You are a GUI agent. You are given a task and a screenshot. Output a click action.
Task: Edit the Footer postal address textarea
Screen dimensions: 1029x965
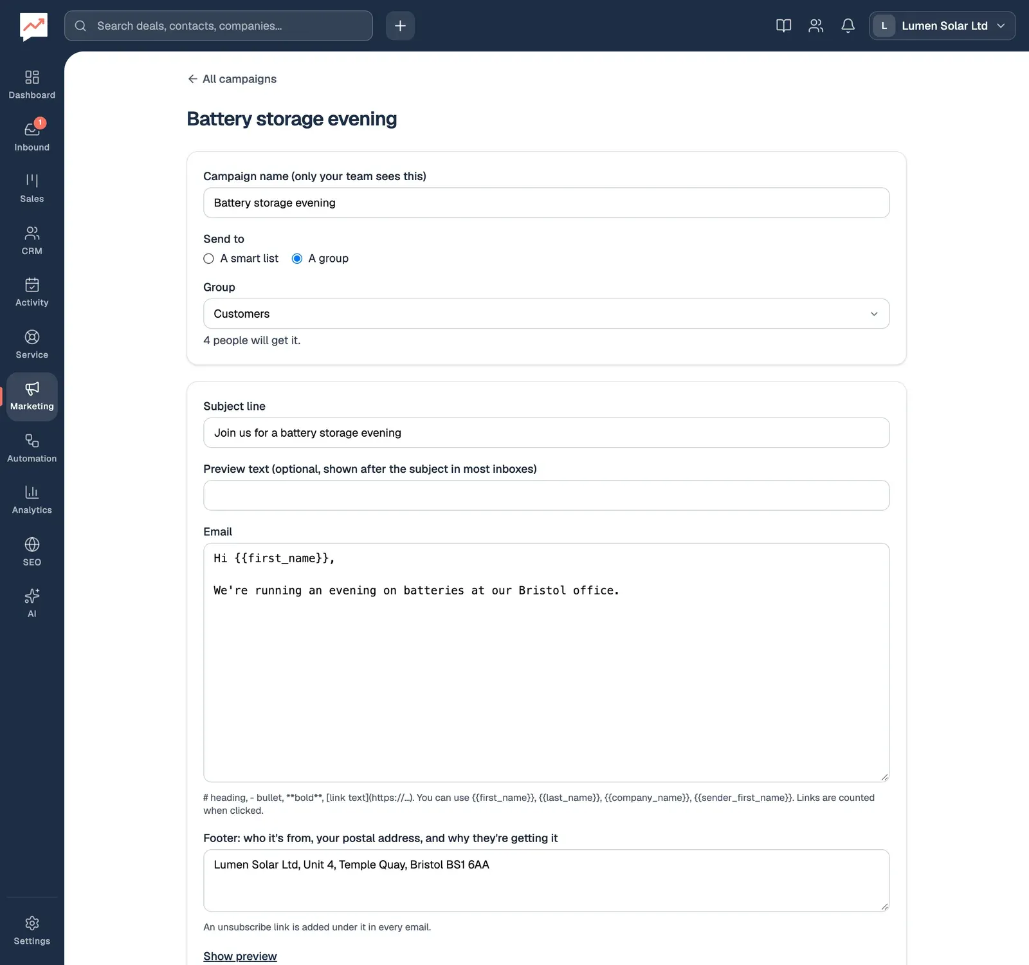click(x=546, y=881)
